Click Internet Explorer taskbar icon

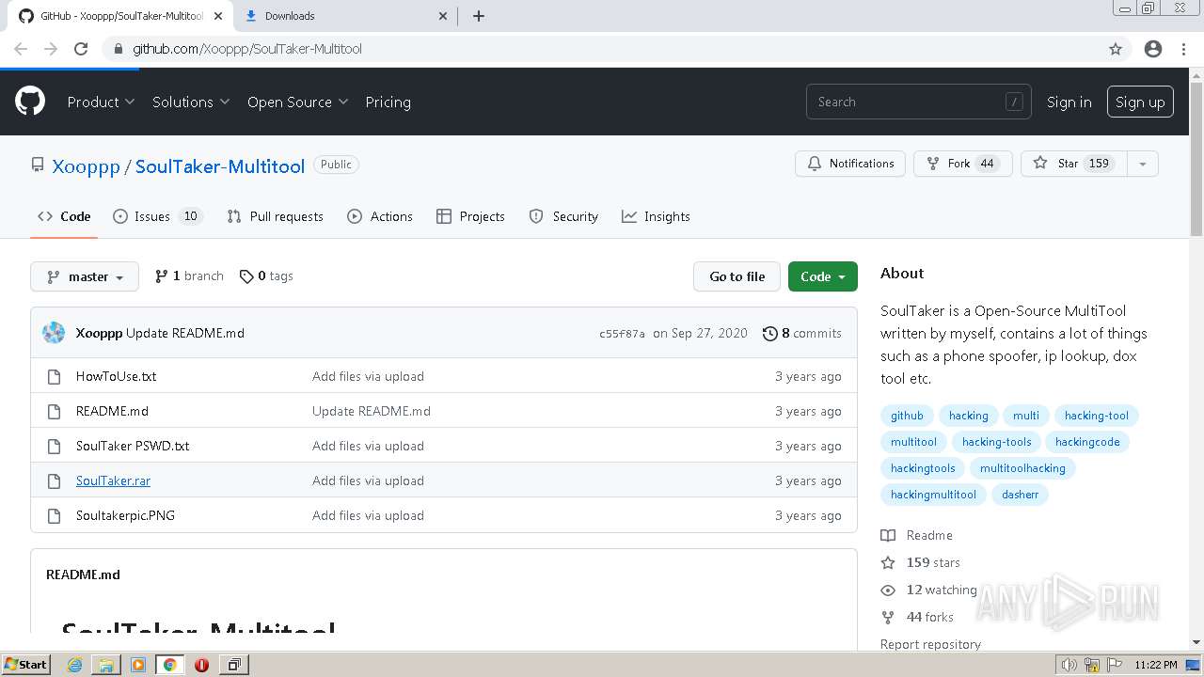pos(75,665)
